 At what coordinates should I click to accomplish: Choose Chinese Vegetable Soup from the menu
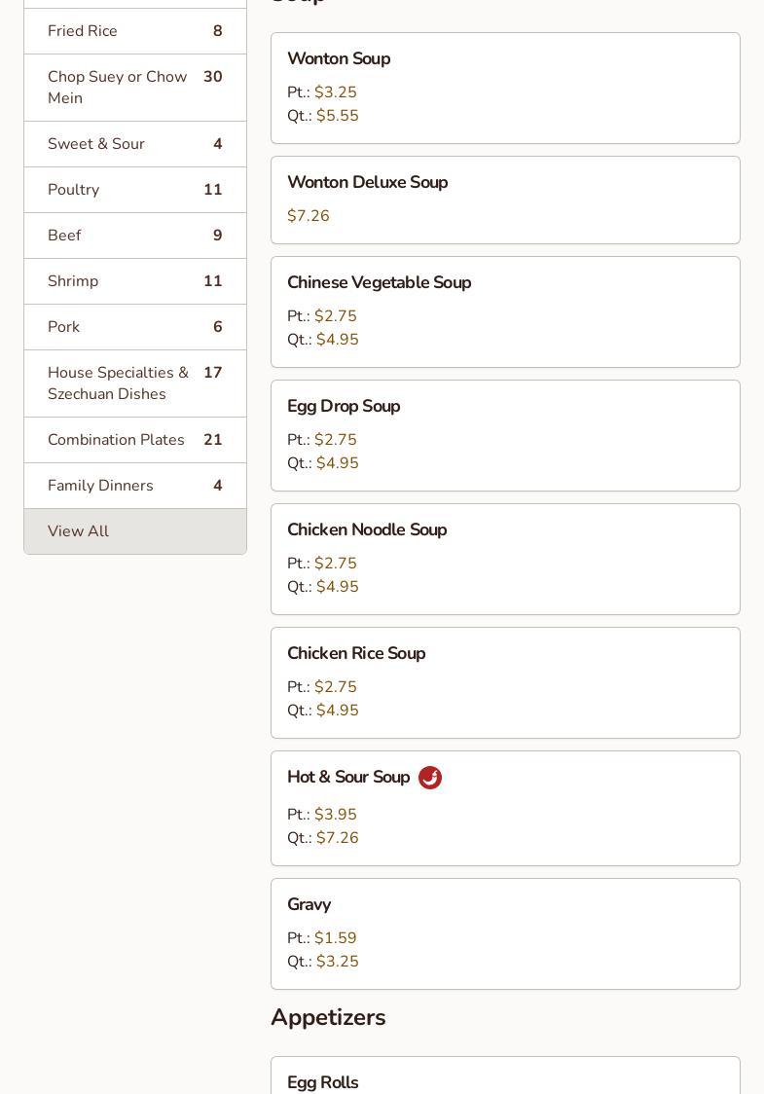tap(505, 311)
